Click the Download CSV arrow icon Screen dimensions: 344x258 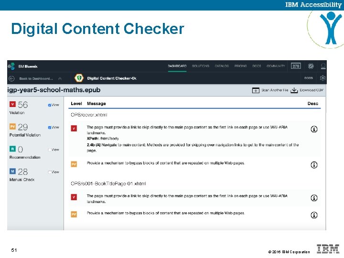coord(294,90)
